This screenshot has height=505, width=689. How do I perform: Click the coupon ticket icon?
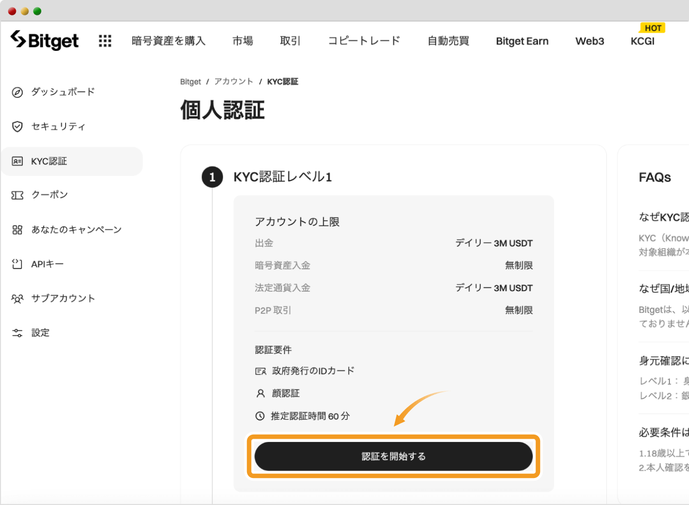(17, 195)
